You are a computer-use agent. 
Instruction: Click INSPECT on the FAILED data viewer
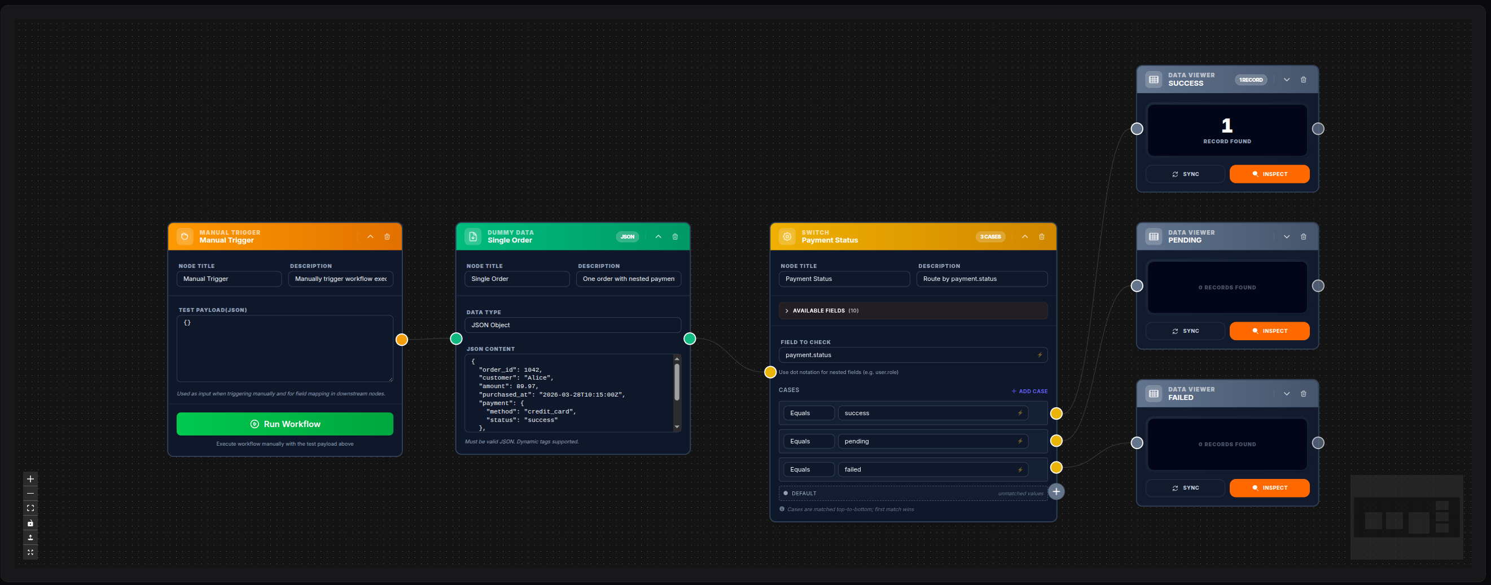click(x=1269, y=488)
